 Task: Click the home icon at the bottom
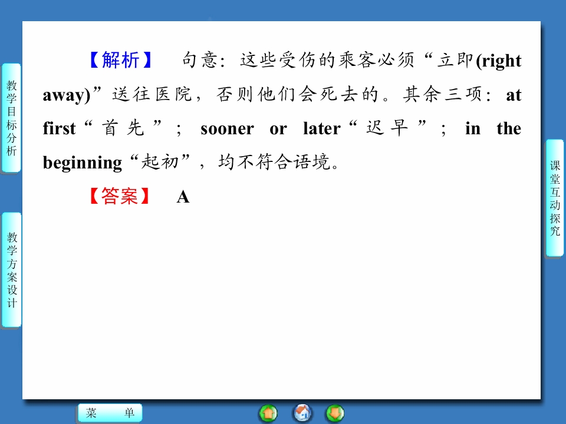click(302, 413)
